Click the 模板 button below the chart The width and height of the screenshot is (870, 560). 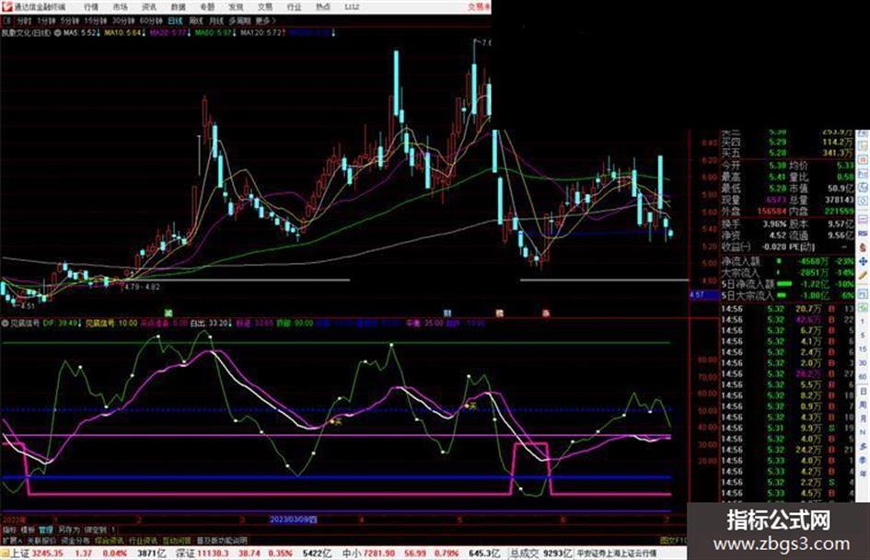tap(28, 530)
